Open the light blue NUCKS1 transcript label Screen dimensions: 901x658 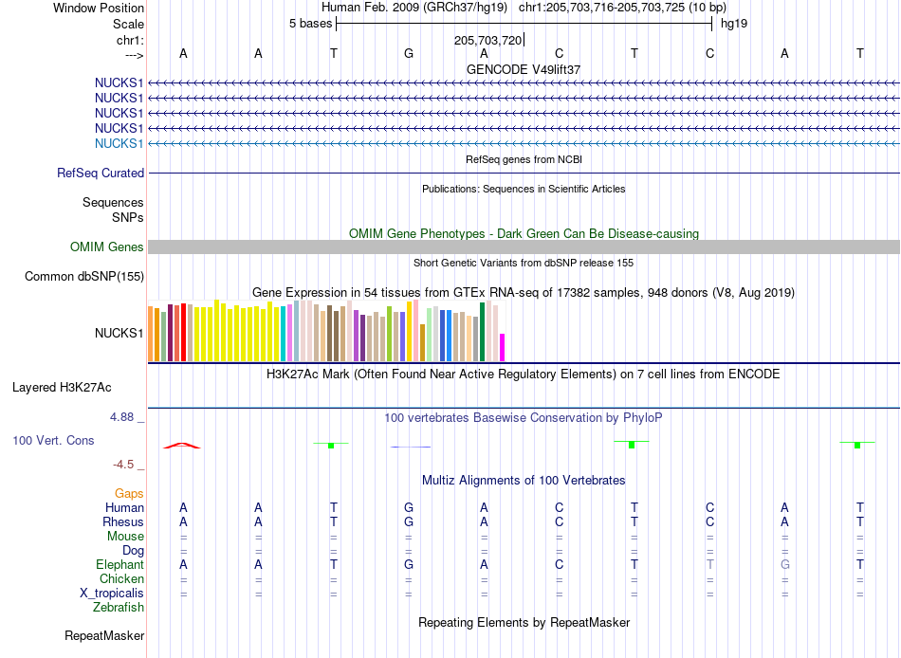point(119,143)
